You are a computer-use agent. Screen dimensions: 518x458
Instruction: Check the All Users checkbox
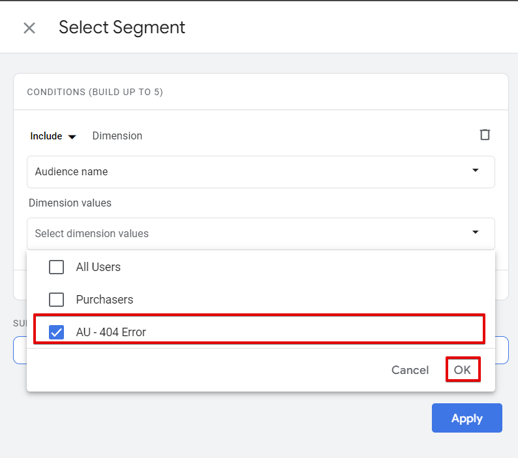click(x=57, y=267)
